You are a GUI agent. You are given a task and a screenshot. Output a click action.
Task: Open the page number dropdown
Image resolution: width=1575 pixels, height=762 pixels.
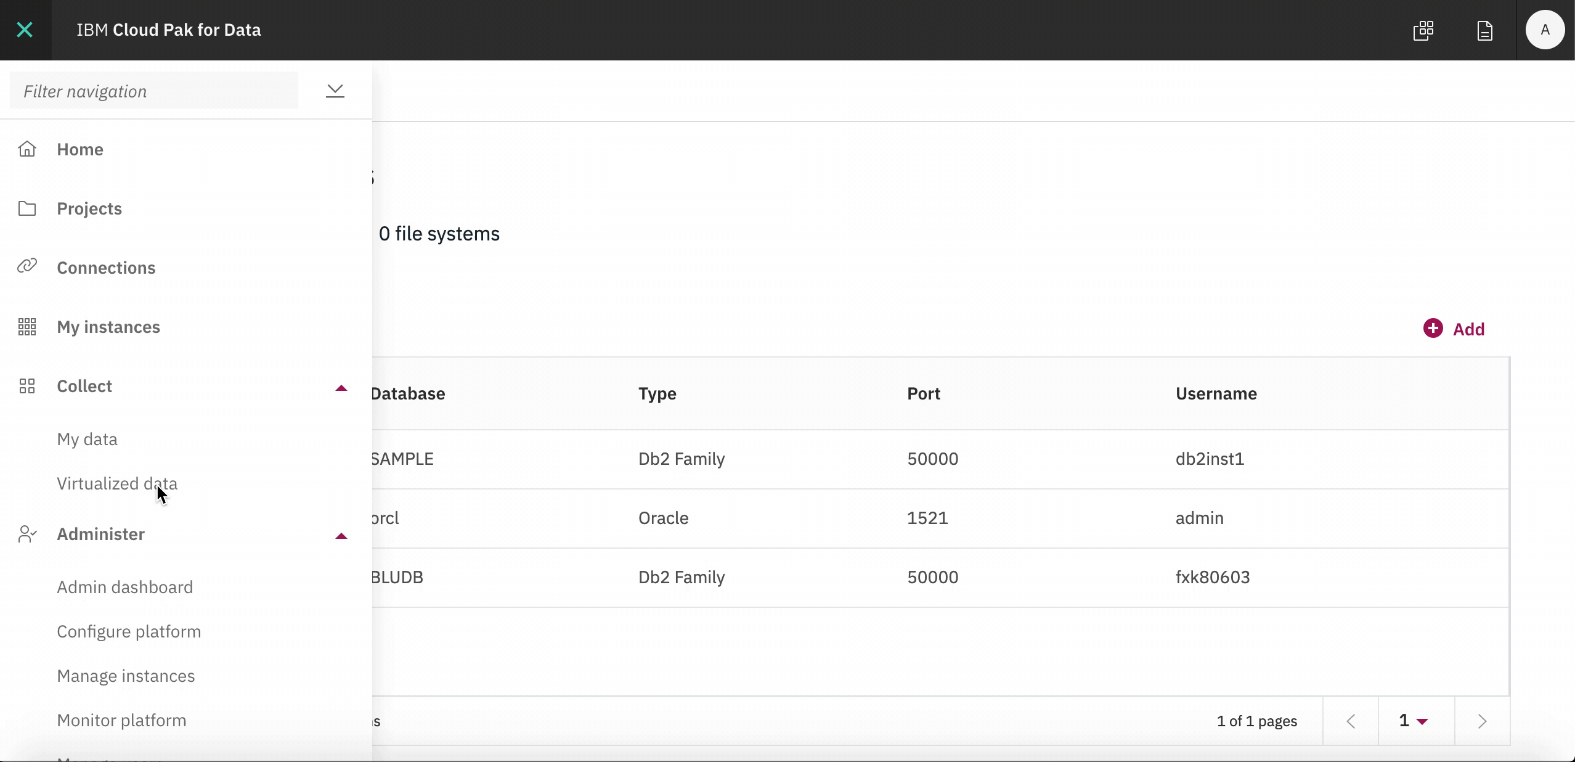[x=1415, y=721]
